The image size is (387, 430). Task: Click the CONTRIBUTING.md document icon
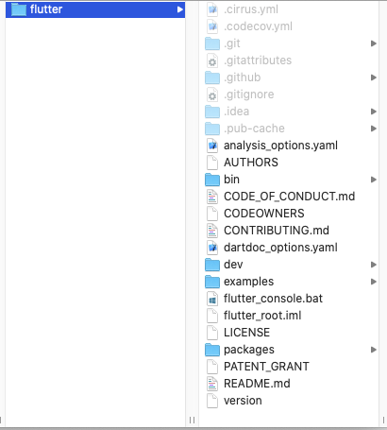(212, 231)
